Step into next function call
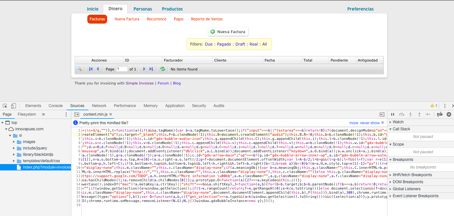 tap(410, 114)
